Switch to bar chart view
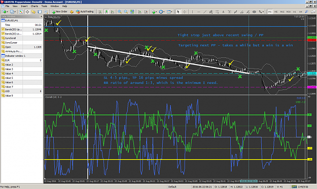The width and height of the screenshot is (317, 189). pos(100,12)
